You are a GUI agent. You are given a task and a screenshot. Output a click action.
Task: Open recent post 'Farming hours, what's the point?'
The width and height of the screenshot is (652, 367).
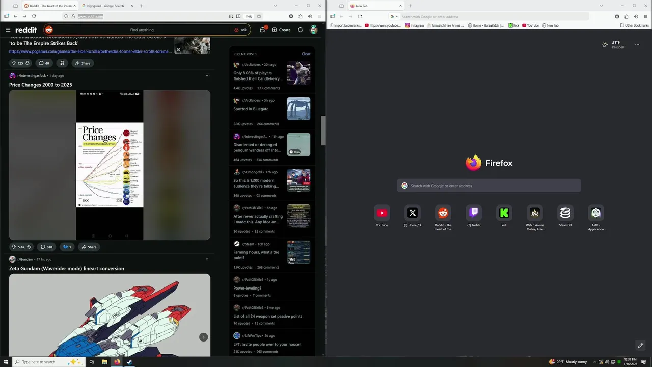tap(256, 255)
